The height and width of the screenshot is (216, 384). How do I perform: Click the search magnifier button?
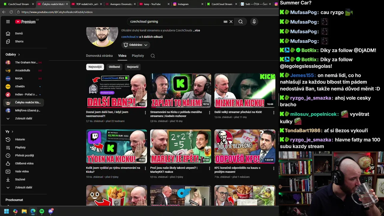coord(241,22)
